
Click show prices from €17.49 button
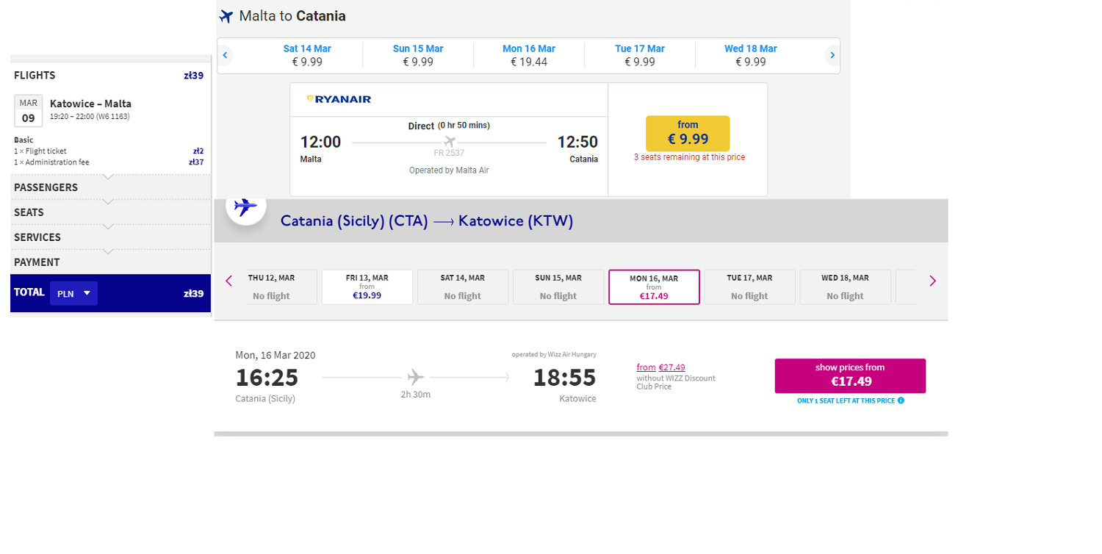tap(850, 375)
